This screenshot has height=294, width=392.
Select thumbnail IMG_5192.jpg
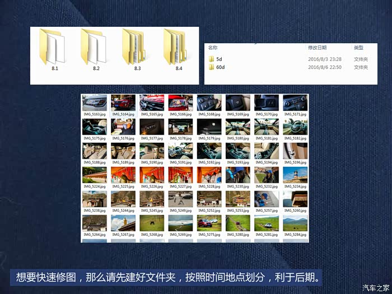(209, 151)
